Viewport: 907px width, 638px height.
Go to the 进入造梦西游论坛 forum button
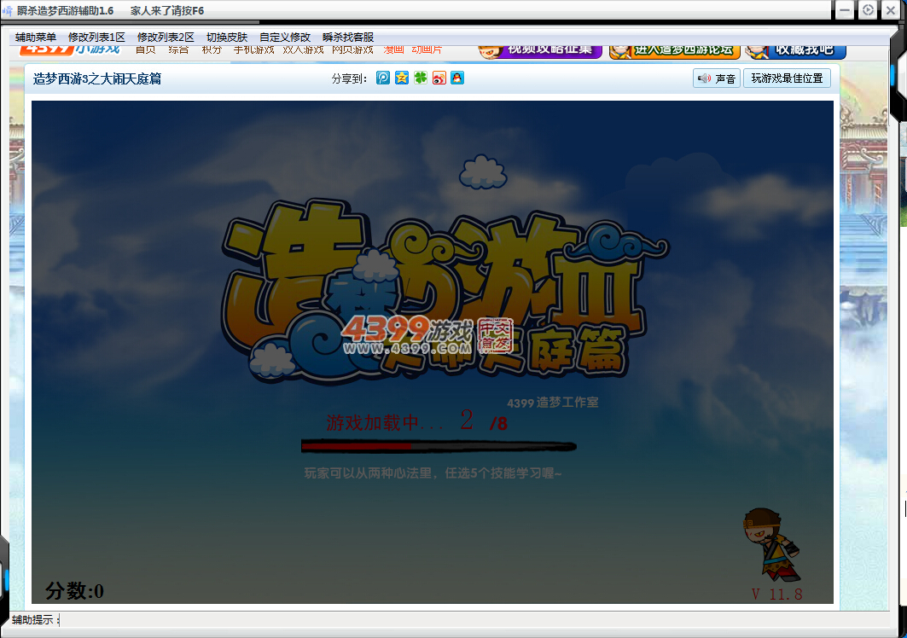point(675,51)
